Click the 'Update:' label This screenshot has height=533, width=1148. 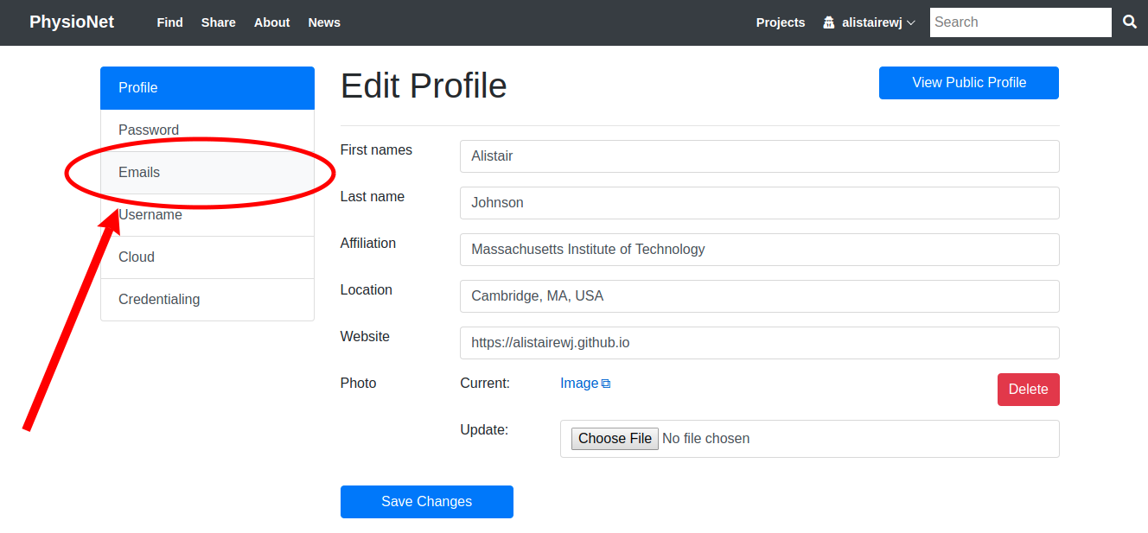(x=484, y=430)
